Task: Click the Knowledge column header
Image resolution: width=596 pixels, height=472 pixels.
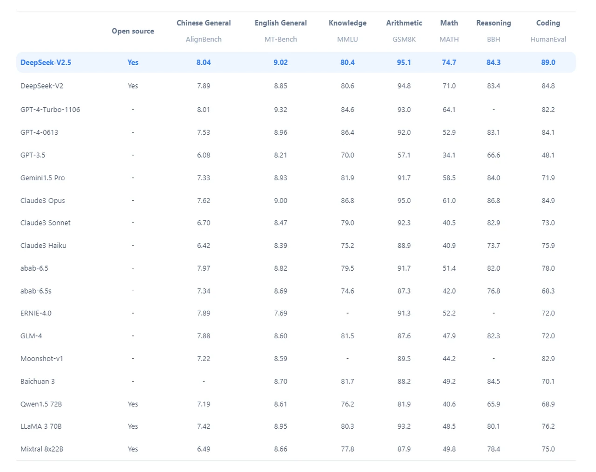Action: coord(347,23)
